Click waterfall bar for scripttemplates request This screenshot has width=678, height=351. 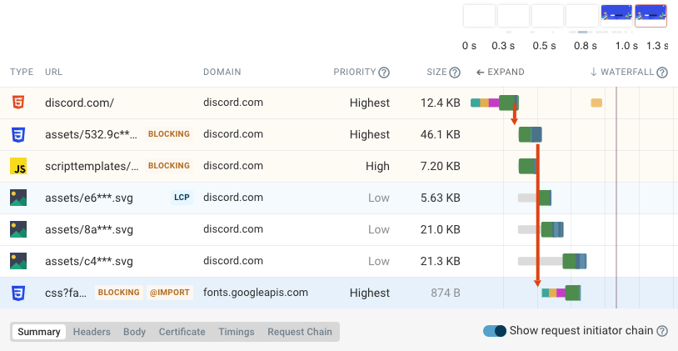527,166
